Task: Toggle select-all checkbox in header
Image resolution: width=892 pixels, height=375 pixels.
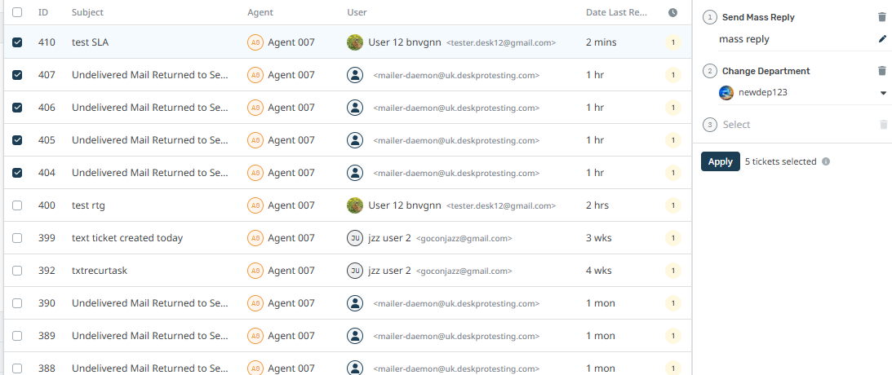Action: click(x=18, y=13)
